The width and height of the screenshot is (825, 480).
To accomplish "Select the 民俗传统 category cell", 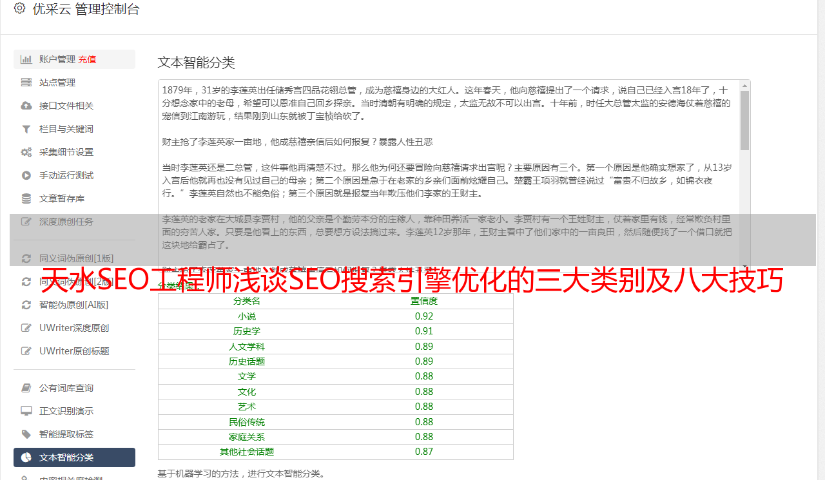I will coord(247,422).
